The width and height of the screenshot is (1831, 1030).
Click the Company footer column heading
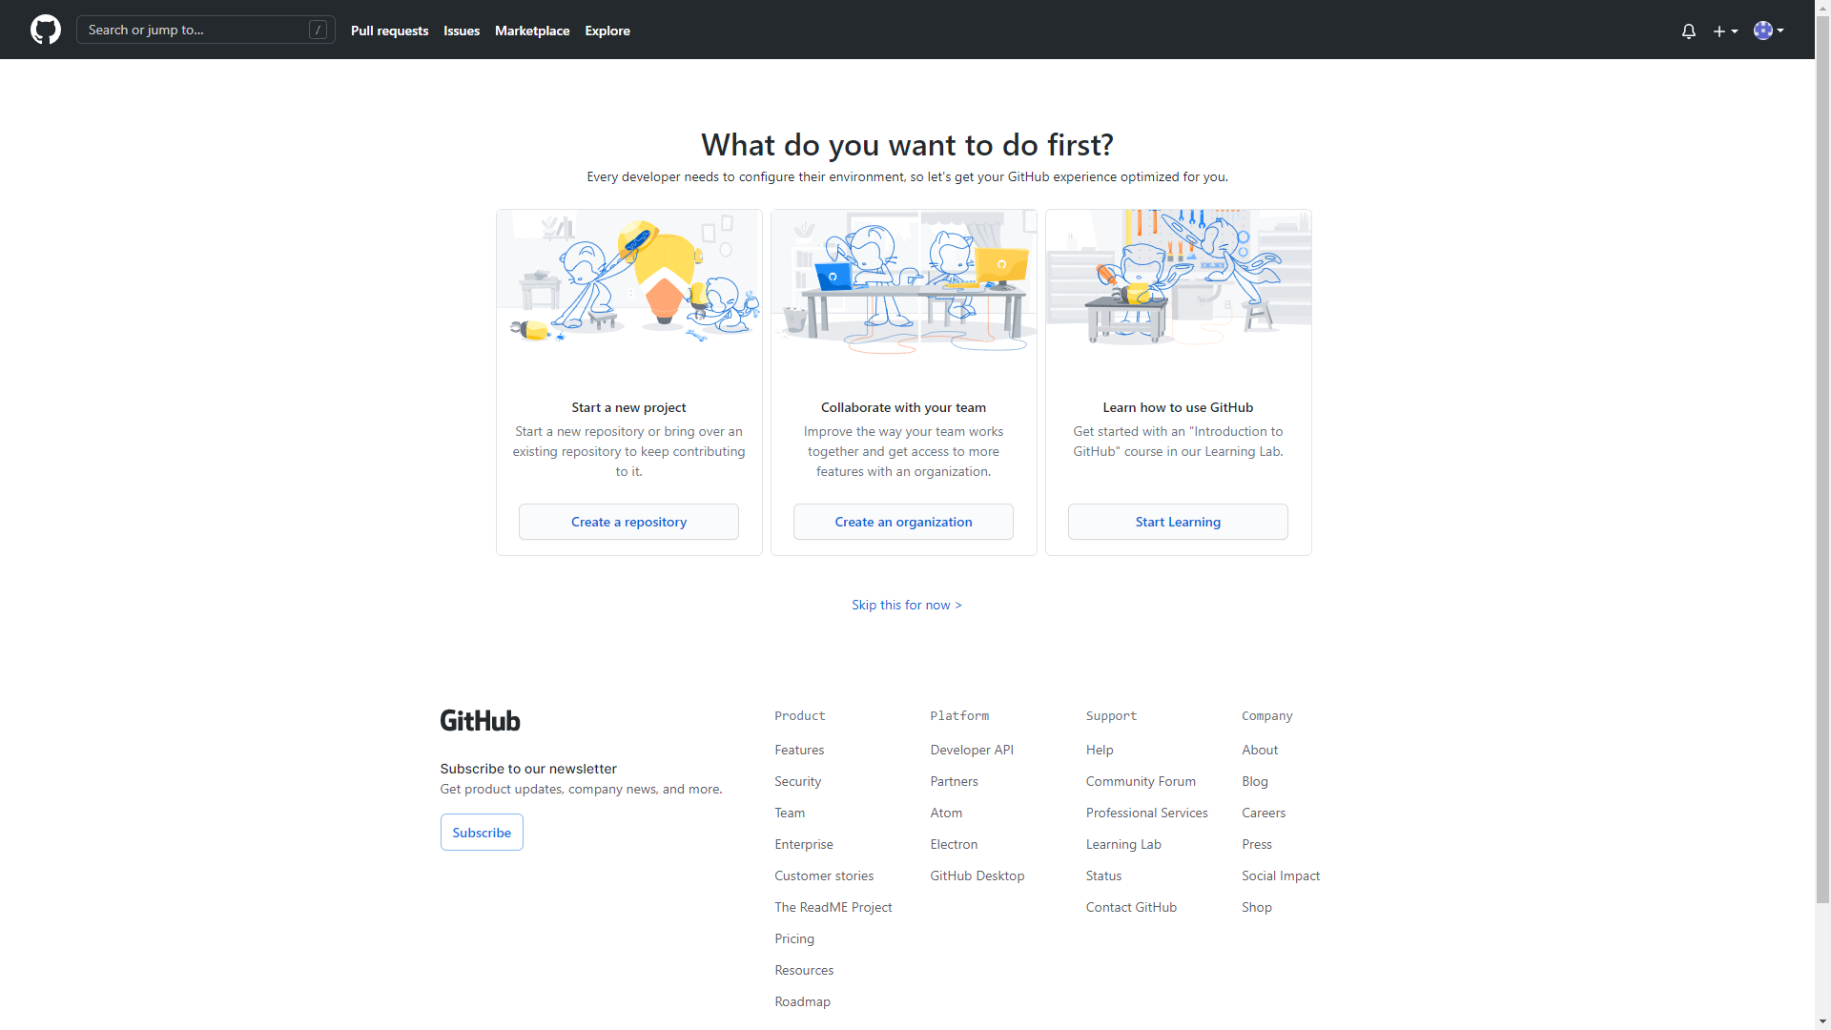pos(1267,715)
